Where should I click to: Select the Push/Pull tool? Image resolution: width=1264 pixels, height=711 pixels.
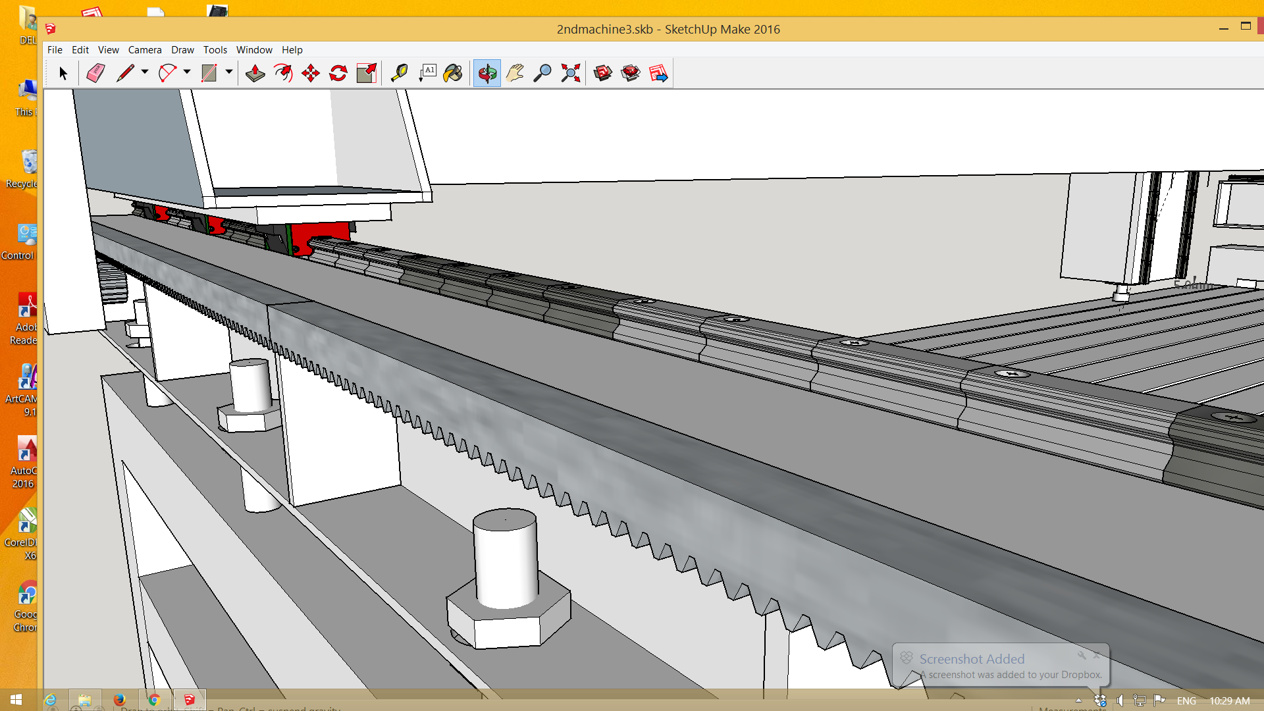click(x=255, y=73)
